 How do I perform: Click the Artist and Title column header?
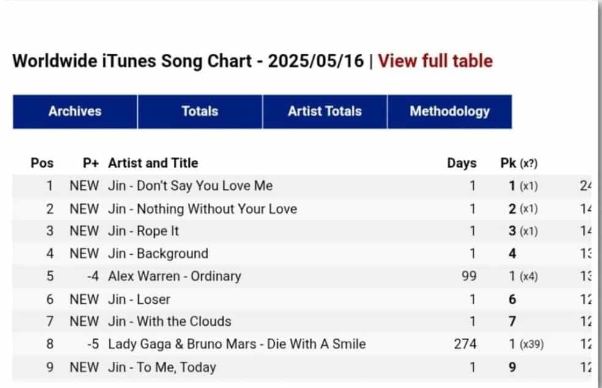153,163
